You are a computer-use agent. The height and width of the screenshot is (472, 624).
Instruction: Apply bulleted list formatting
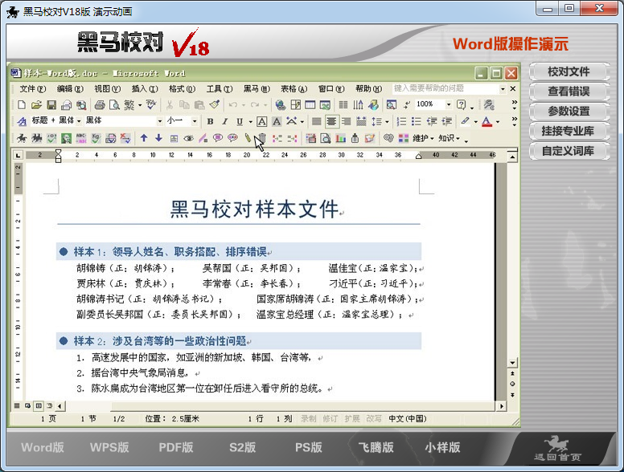417,121
